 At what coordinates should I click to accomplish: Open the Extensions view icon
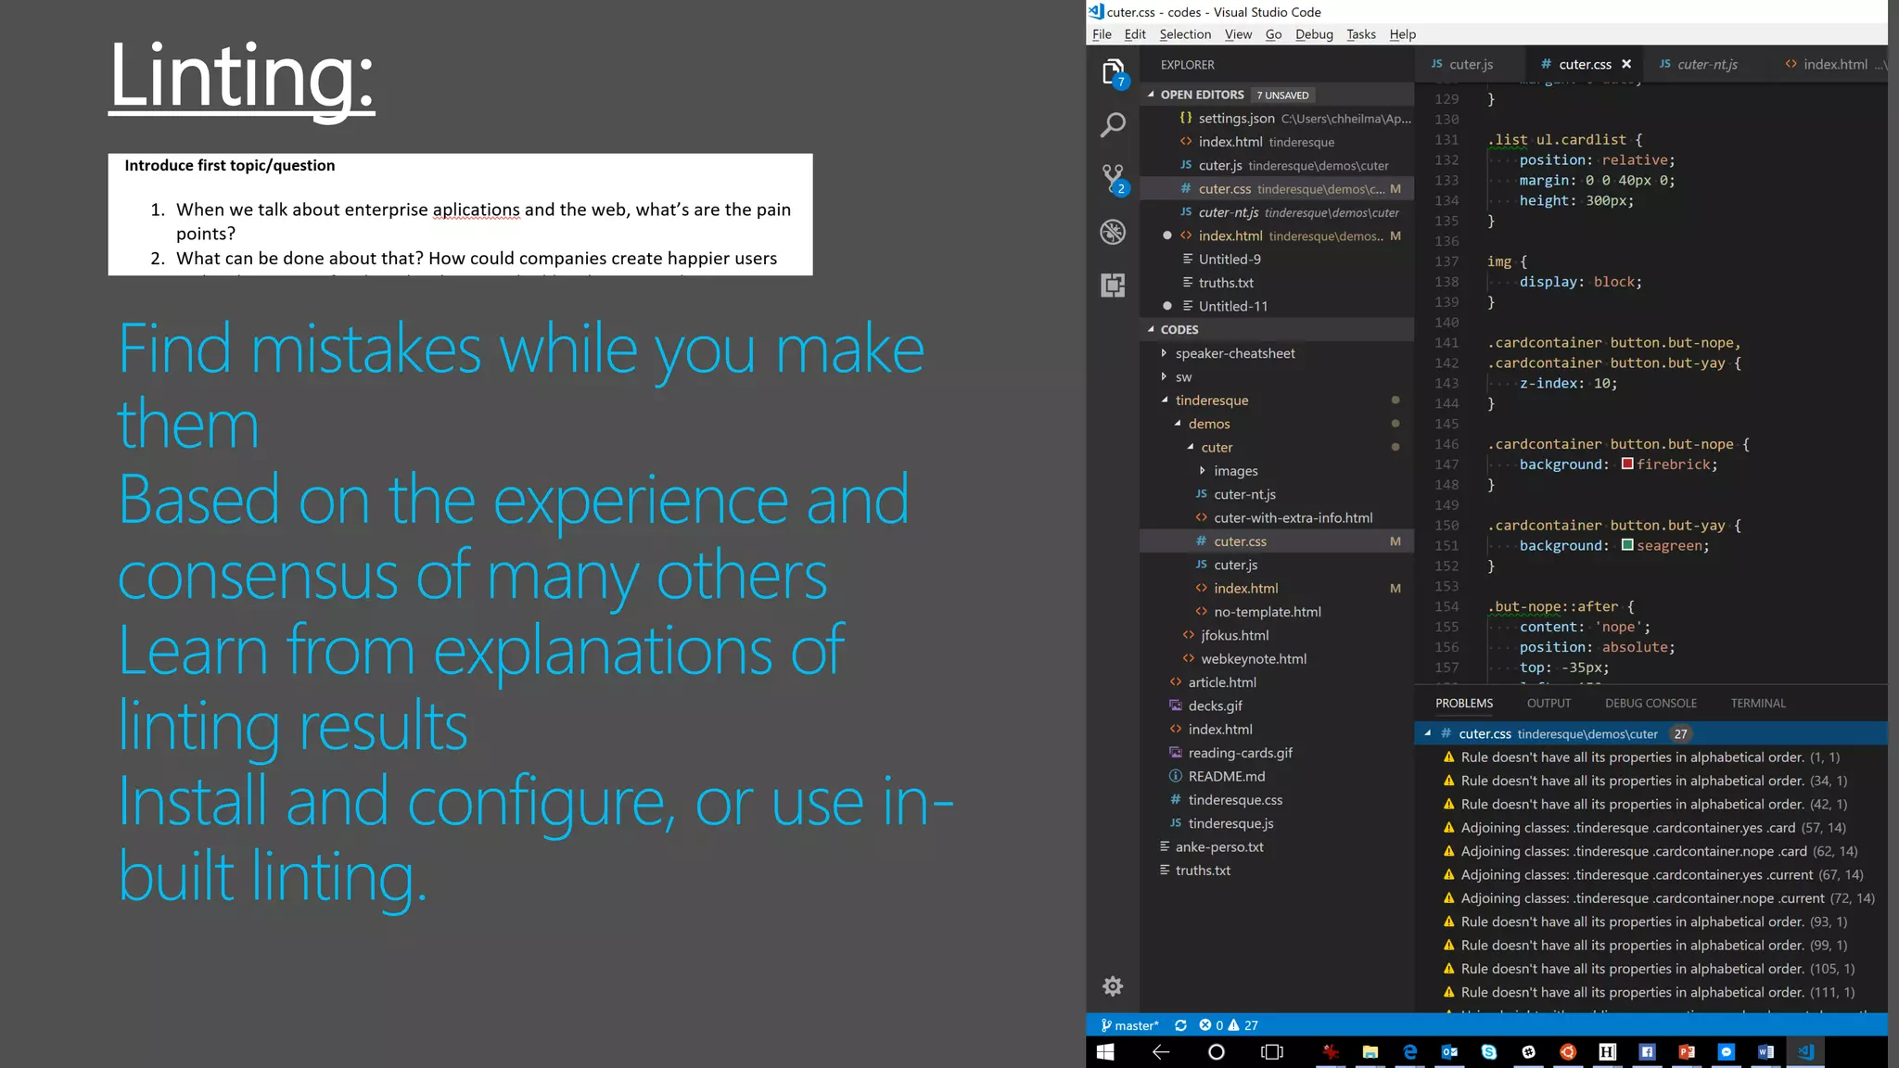tap(1113, 286)
